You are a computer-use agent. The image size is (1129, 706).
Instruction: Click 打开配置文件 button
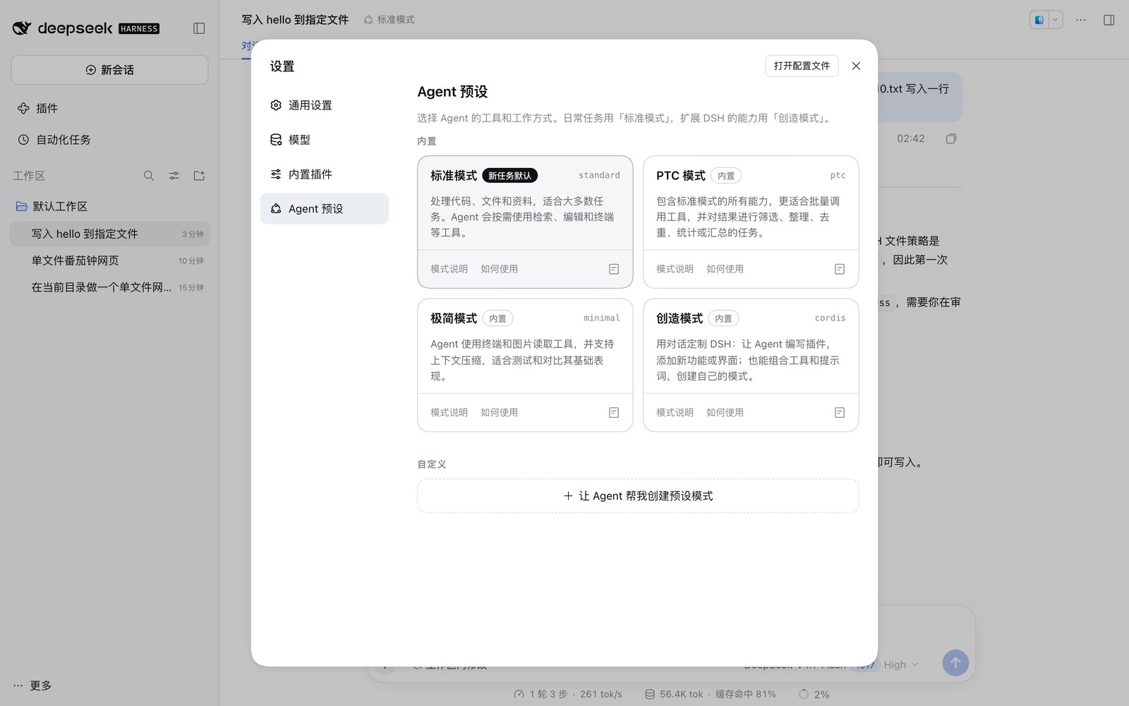click(802, 66)
